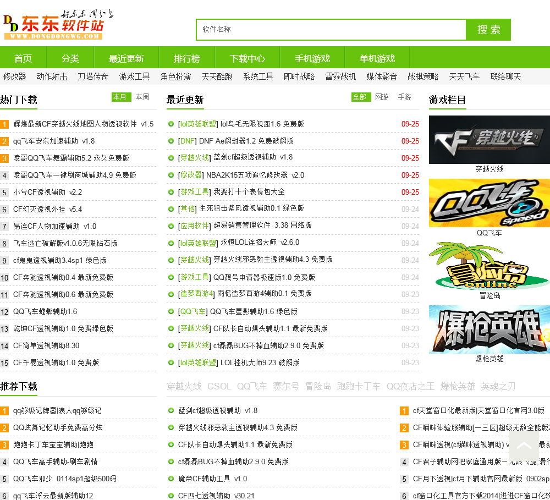Open the 单机游戏 navigation item
The height and width of the screenshot is (500, 550).
377,58
